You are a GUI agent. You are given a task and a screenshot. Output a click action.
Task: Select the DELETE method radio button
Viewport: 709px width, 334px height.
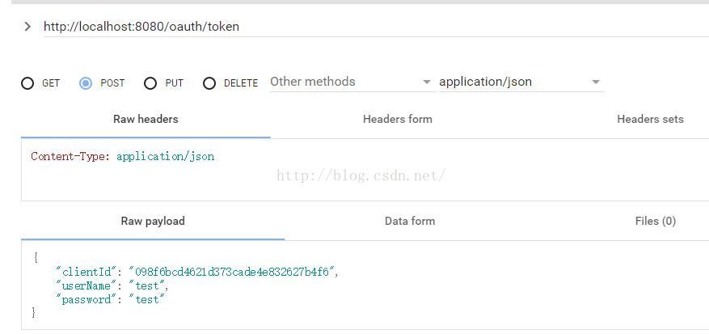[x=209, y=82]
